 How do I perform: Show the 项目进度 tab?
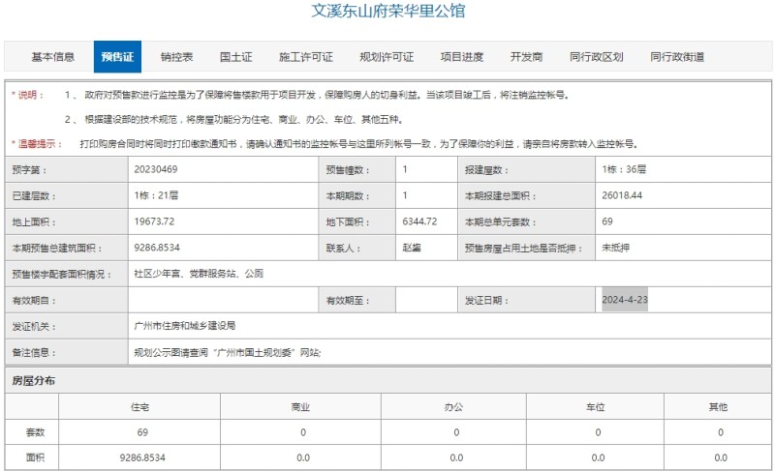pos(462,57)
